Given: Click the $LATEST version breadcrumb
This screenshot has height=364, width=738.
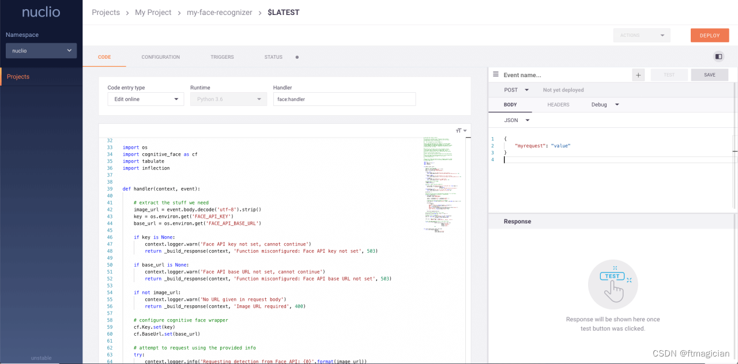Looking at the screenshot, I should point(284,12).
